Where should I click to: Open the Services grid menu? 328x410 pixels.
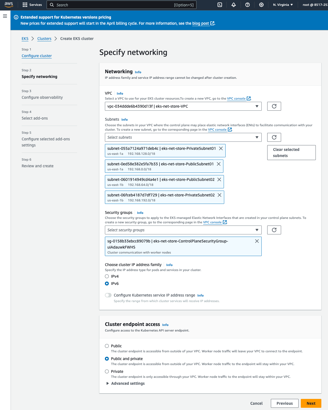coord(32,5)
